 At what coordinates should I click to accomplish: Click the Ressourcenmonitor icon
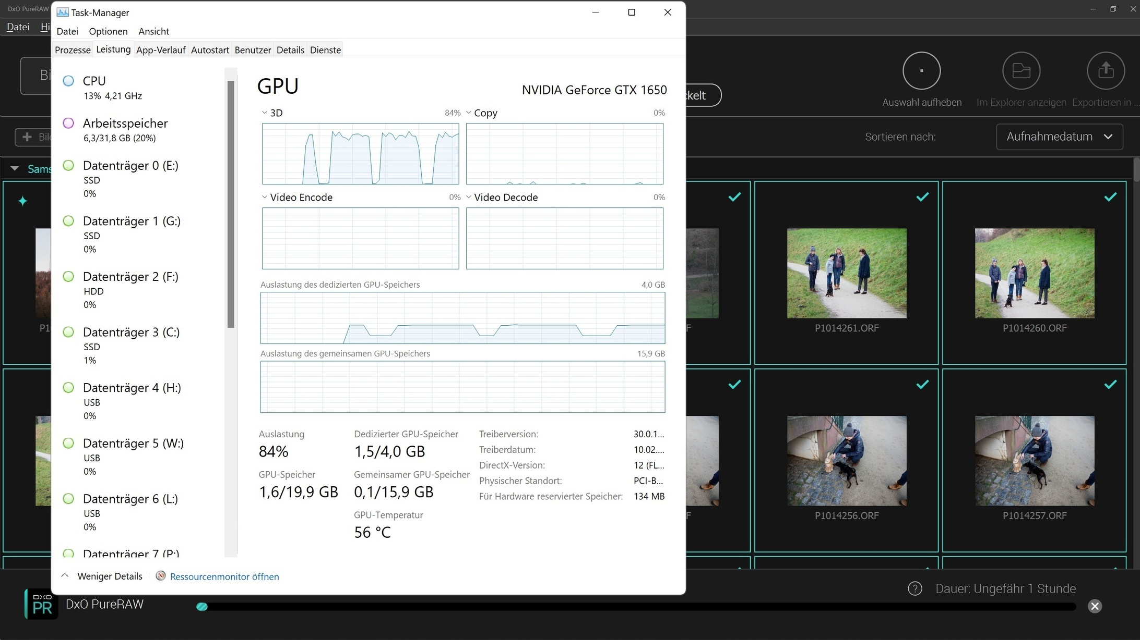pos(161,576)
